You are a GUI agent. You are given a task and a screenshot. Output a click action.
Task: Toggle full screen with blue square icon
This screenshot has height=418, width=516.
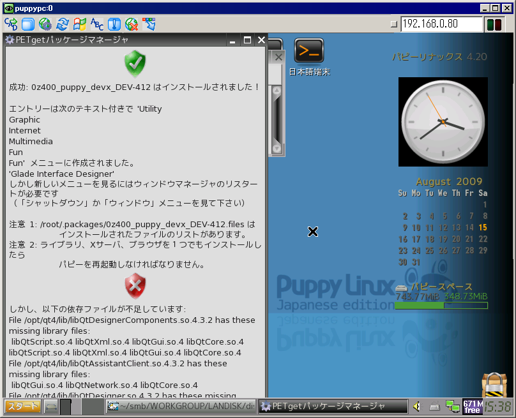click(27, 24)
